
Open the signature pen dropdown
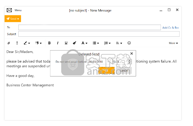(27, 43)
